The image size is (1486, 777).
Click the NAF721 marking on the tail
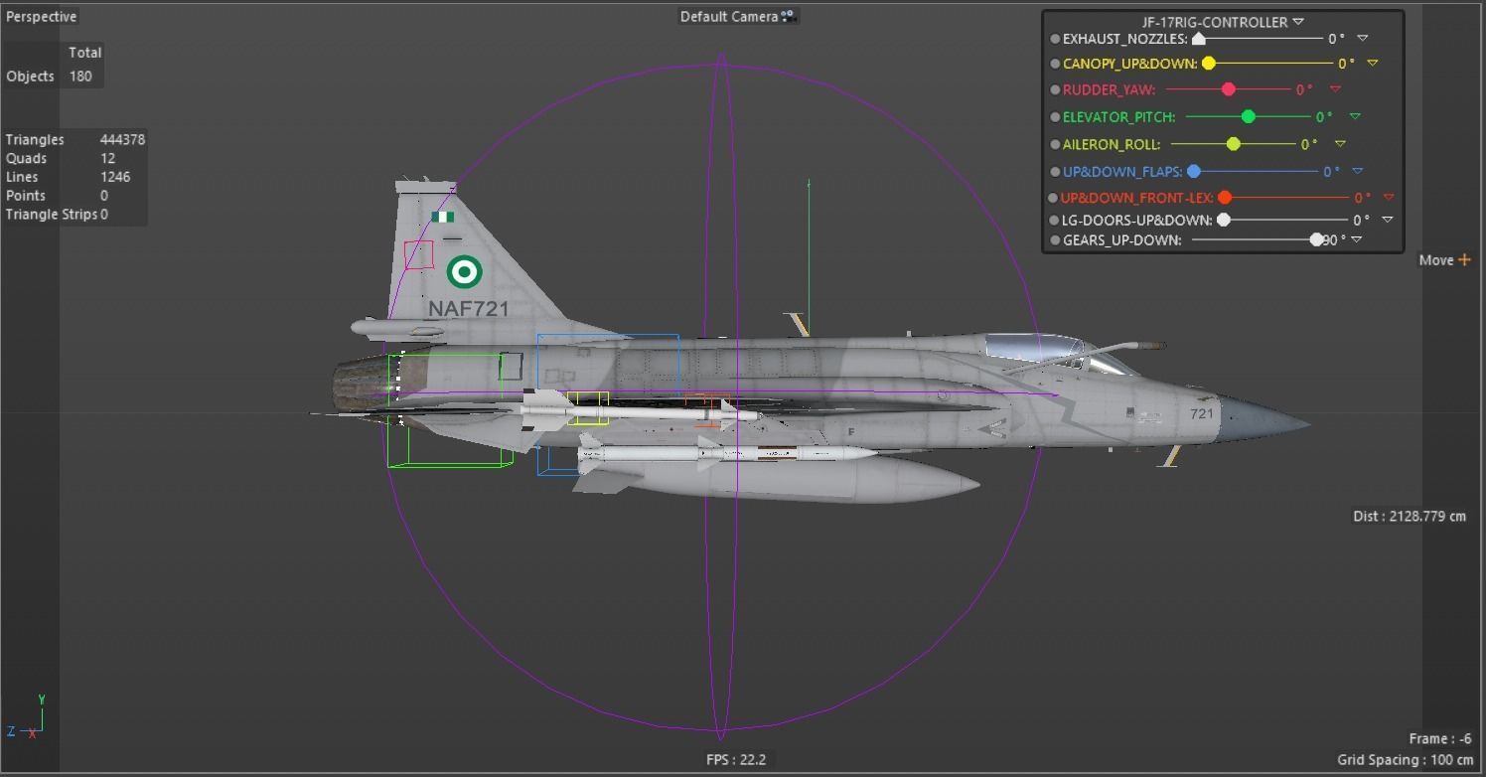(x=469, y=309)
